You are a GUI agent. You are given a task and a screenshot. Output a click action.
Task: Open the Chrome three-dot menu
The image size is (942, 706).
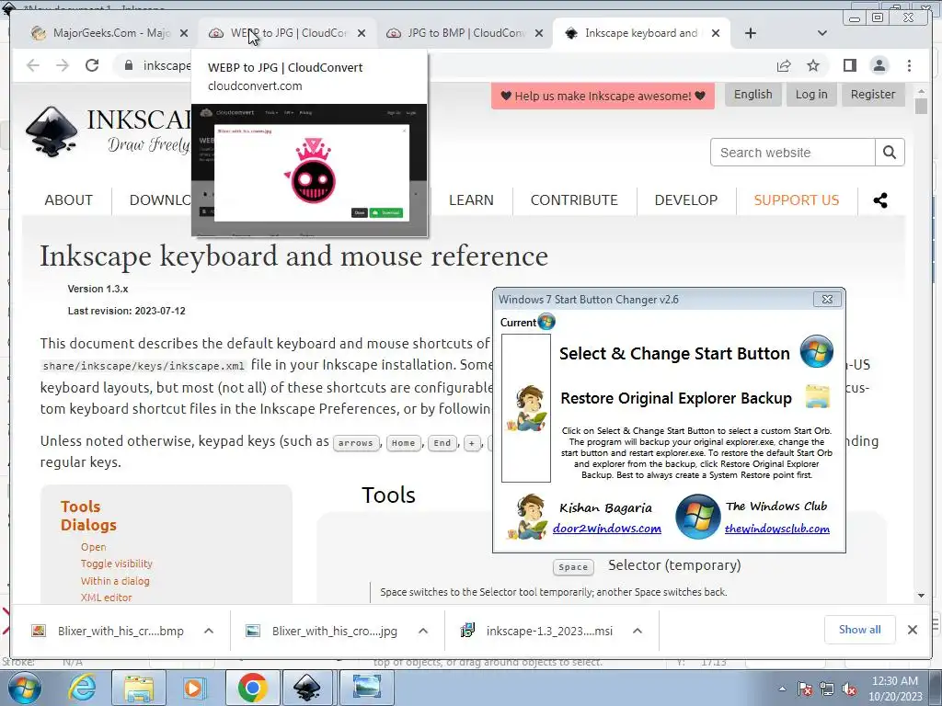pos(909,65)
